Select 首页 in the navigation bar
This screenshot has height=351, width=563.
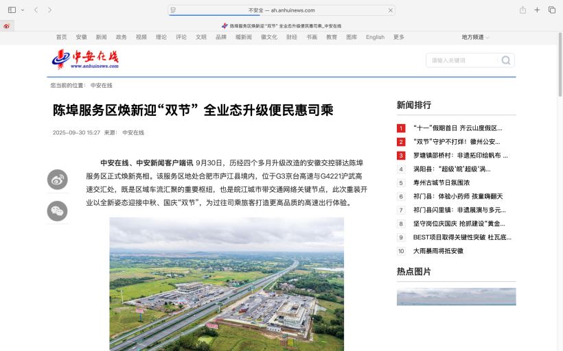click(x=62, y=37)
